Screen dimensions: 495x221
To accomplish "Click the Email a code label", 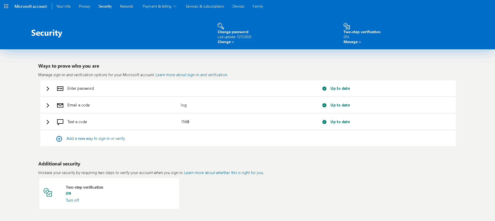I will (78, 105).
